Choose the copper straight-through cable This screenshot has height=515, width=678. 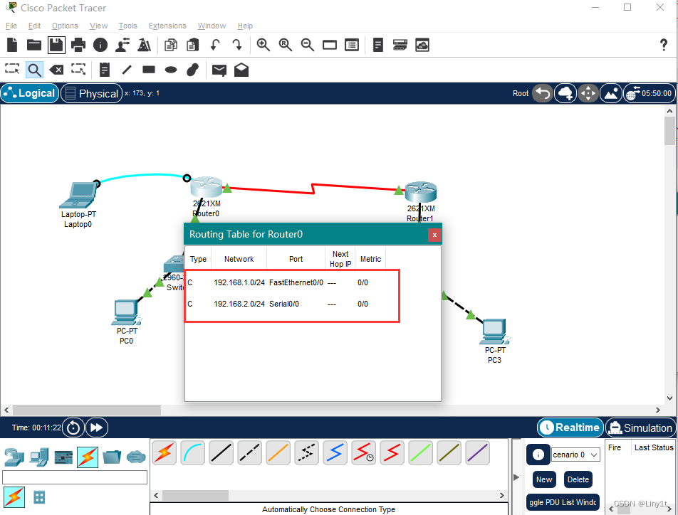[x=221, y=452]
